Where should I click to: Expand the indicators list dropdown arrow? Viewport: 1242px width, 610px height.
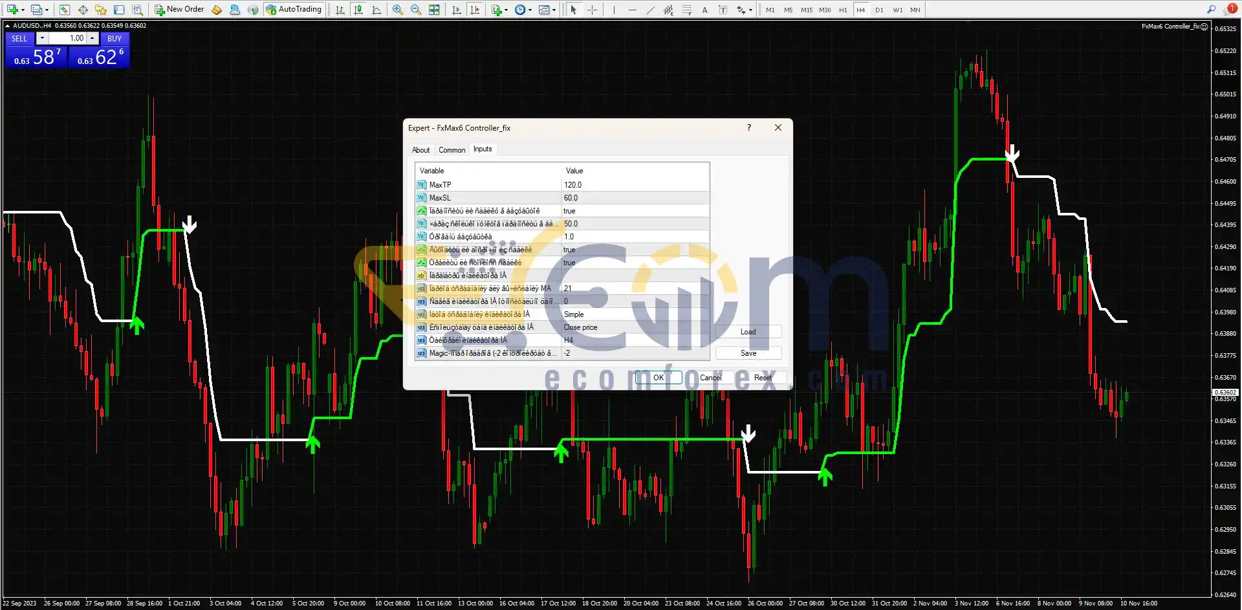(x=506, y=10)
